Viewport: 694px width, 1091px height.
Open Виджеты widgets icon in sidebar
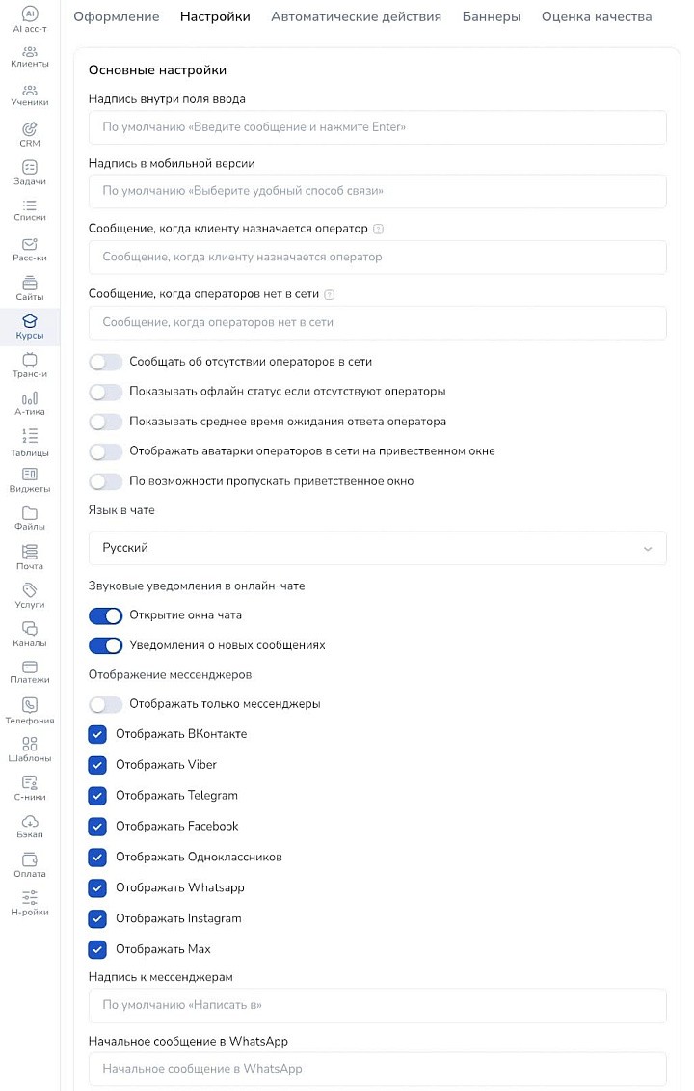(x=30, y=474)
